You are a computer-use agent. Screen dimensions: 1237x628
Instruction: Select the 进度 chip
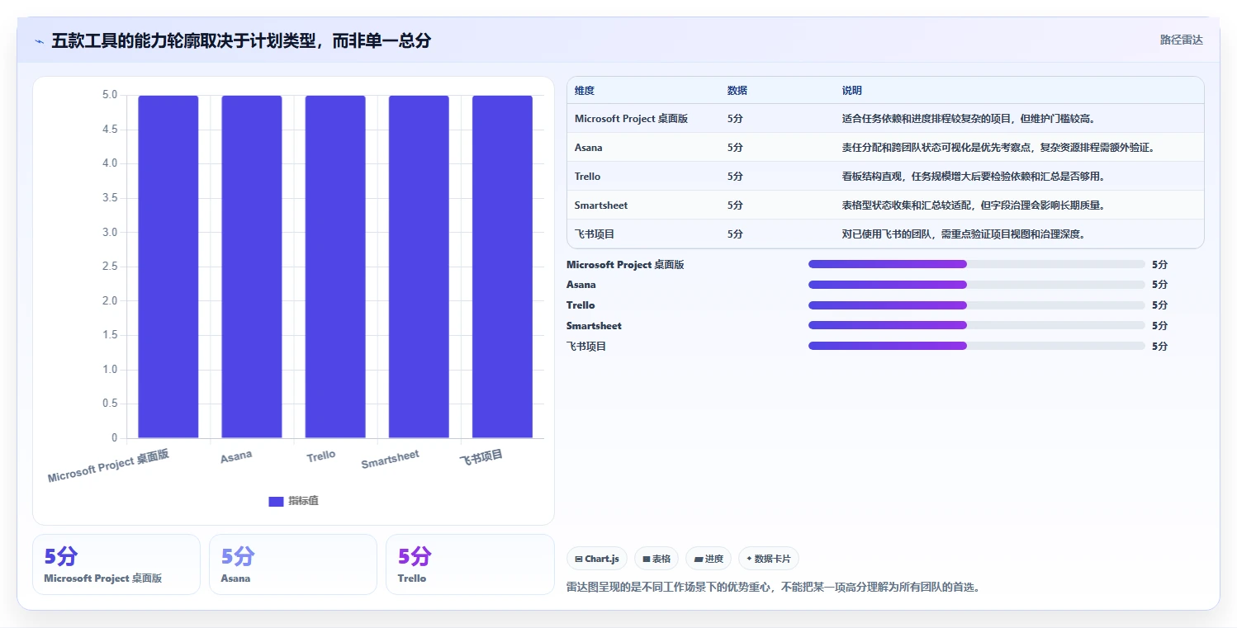point(709,559)
